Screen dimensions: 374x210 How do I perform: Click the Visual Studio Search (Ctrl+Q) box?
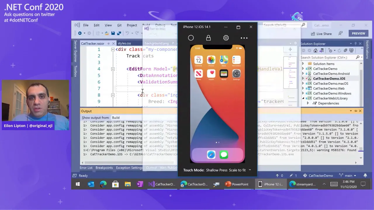click(x=284, y=25)
